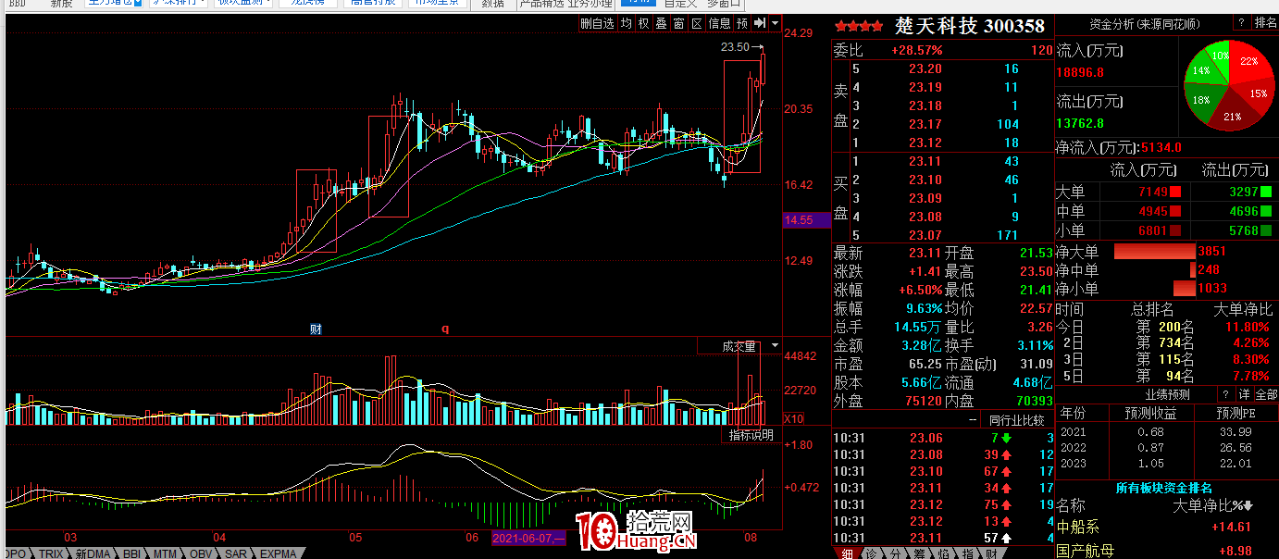Click the 22% red pie chart slice

(x=1248, y=64)
